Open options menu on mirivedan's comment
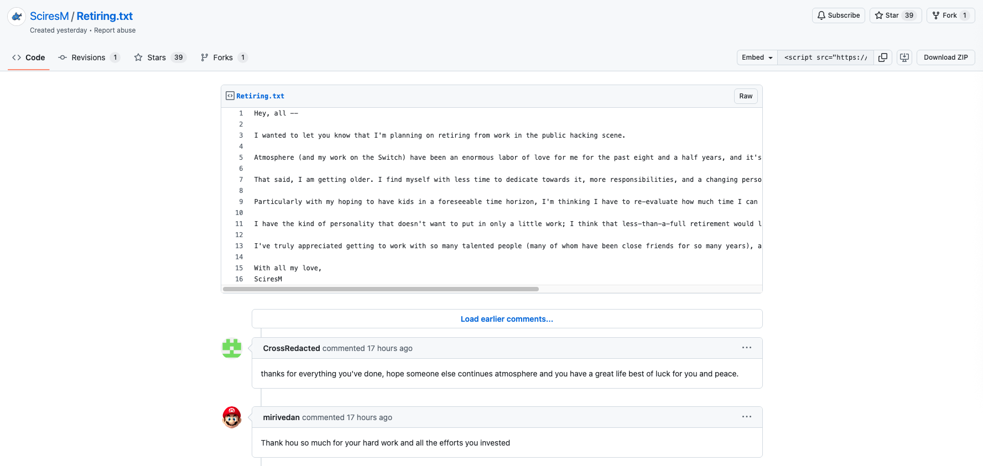983x466 pixels. 746,417
